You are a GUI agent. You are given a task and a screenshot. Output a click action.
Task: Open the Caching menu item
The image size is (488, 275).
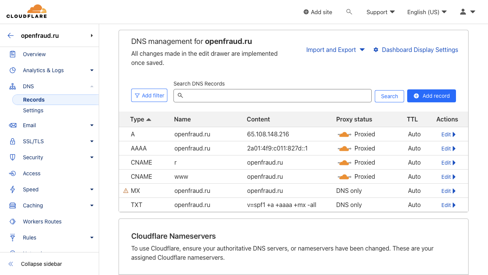(x=33, y=205)
